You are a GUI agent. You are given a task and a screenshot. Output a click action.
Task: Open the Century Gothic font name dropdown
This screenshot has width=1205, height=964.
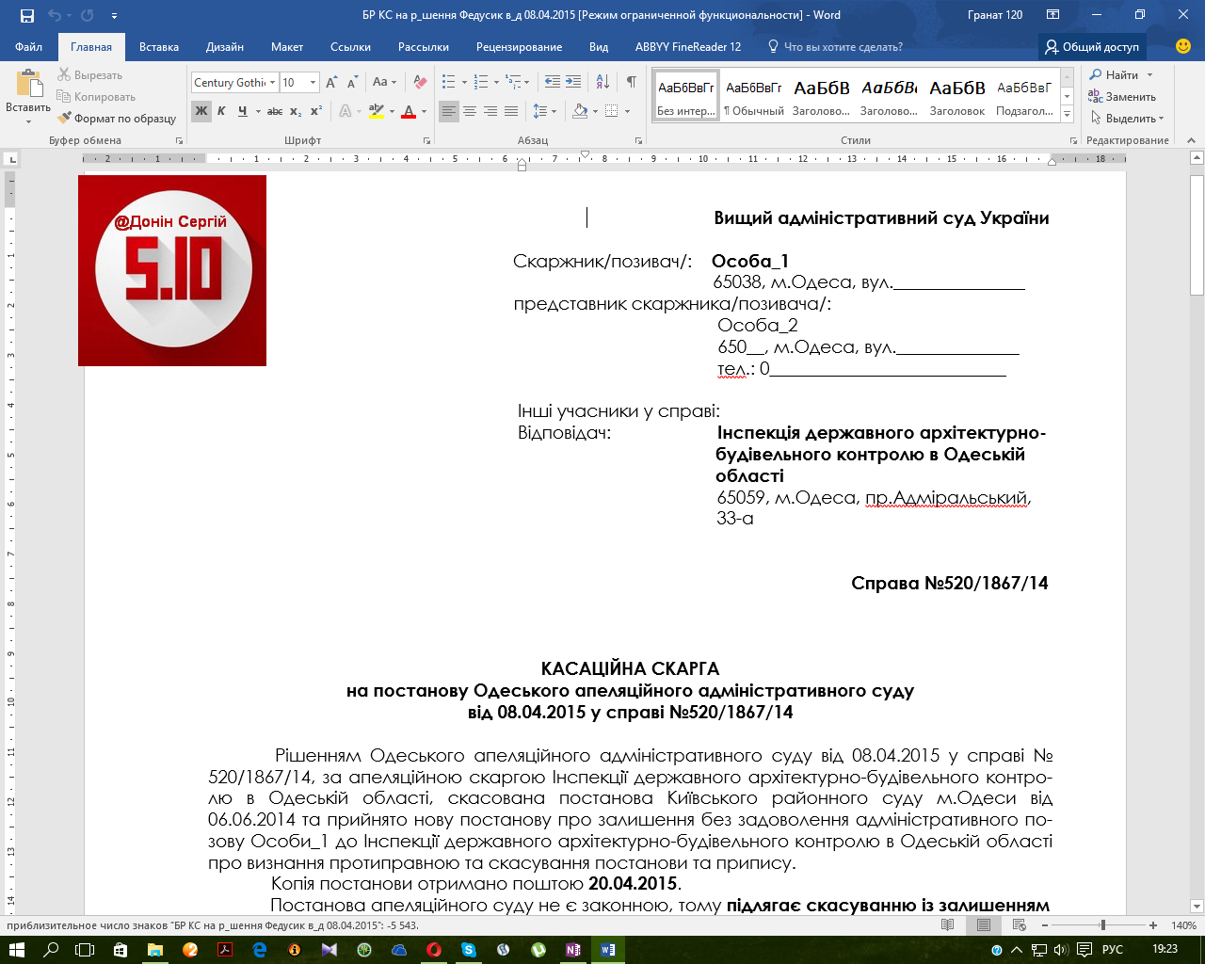coord(273,83)
